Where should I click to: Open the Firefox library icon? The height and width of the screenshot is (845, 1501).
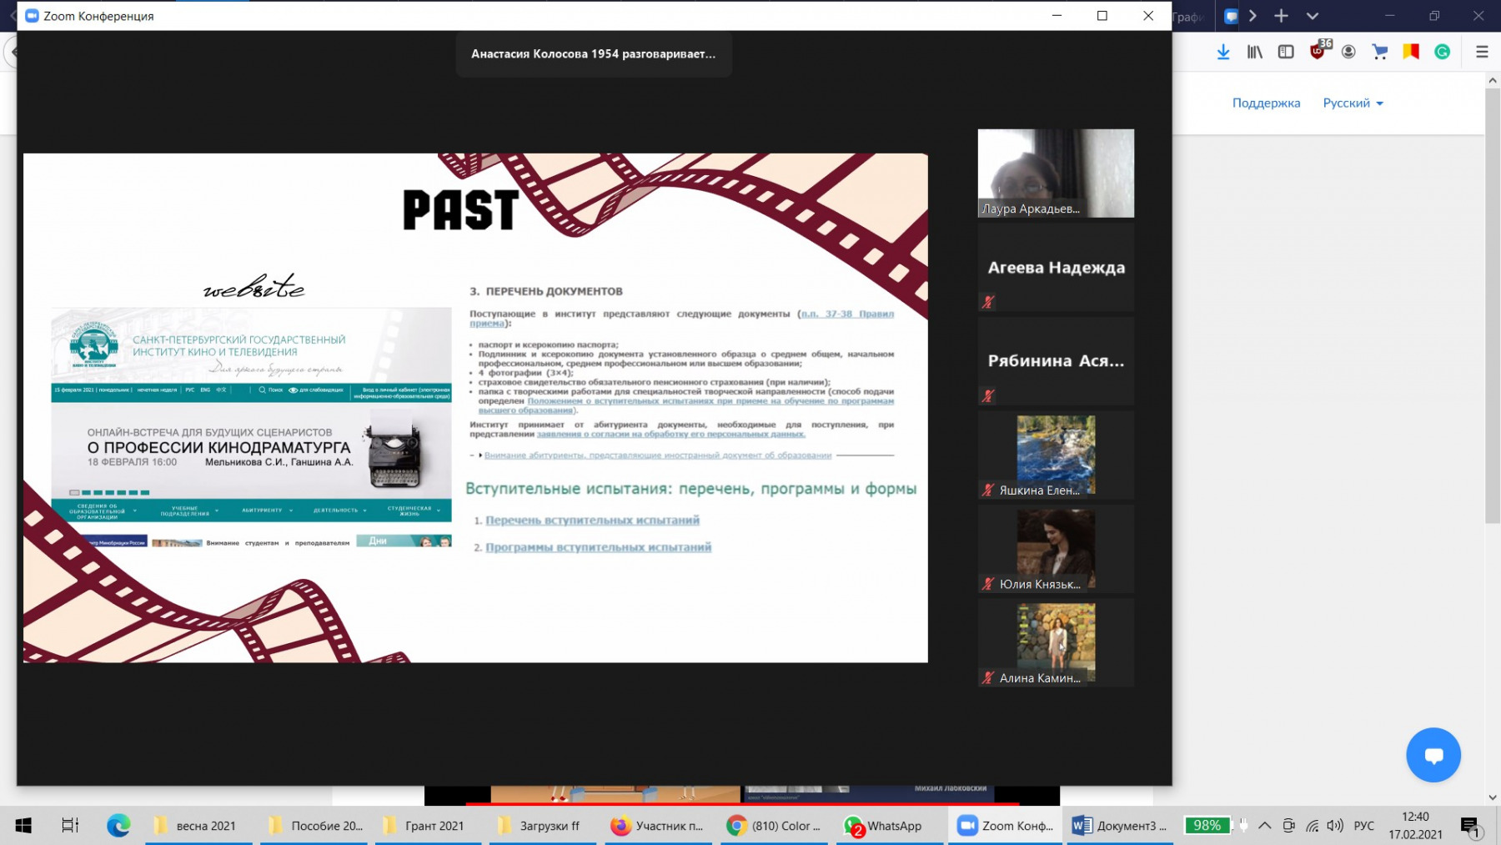pyautogui.click(x=1254, y=52)
